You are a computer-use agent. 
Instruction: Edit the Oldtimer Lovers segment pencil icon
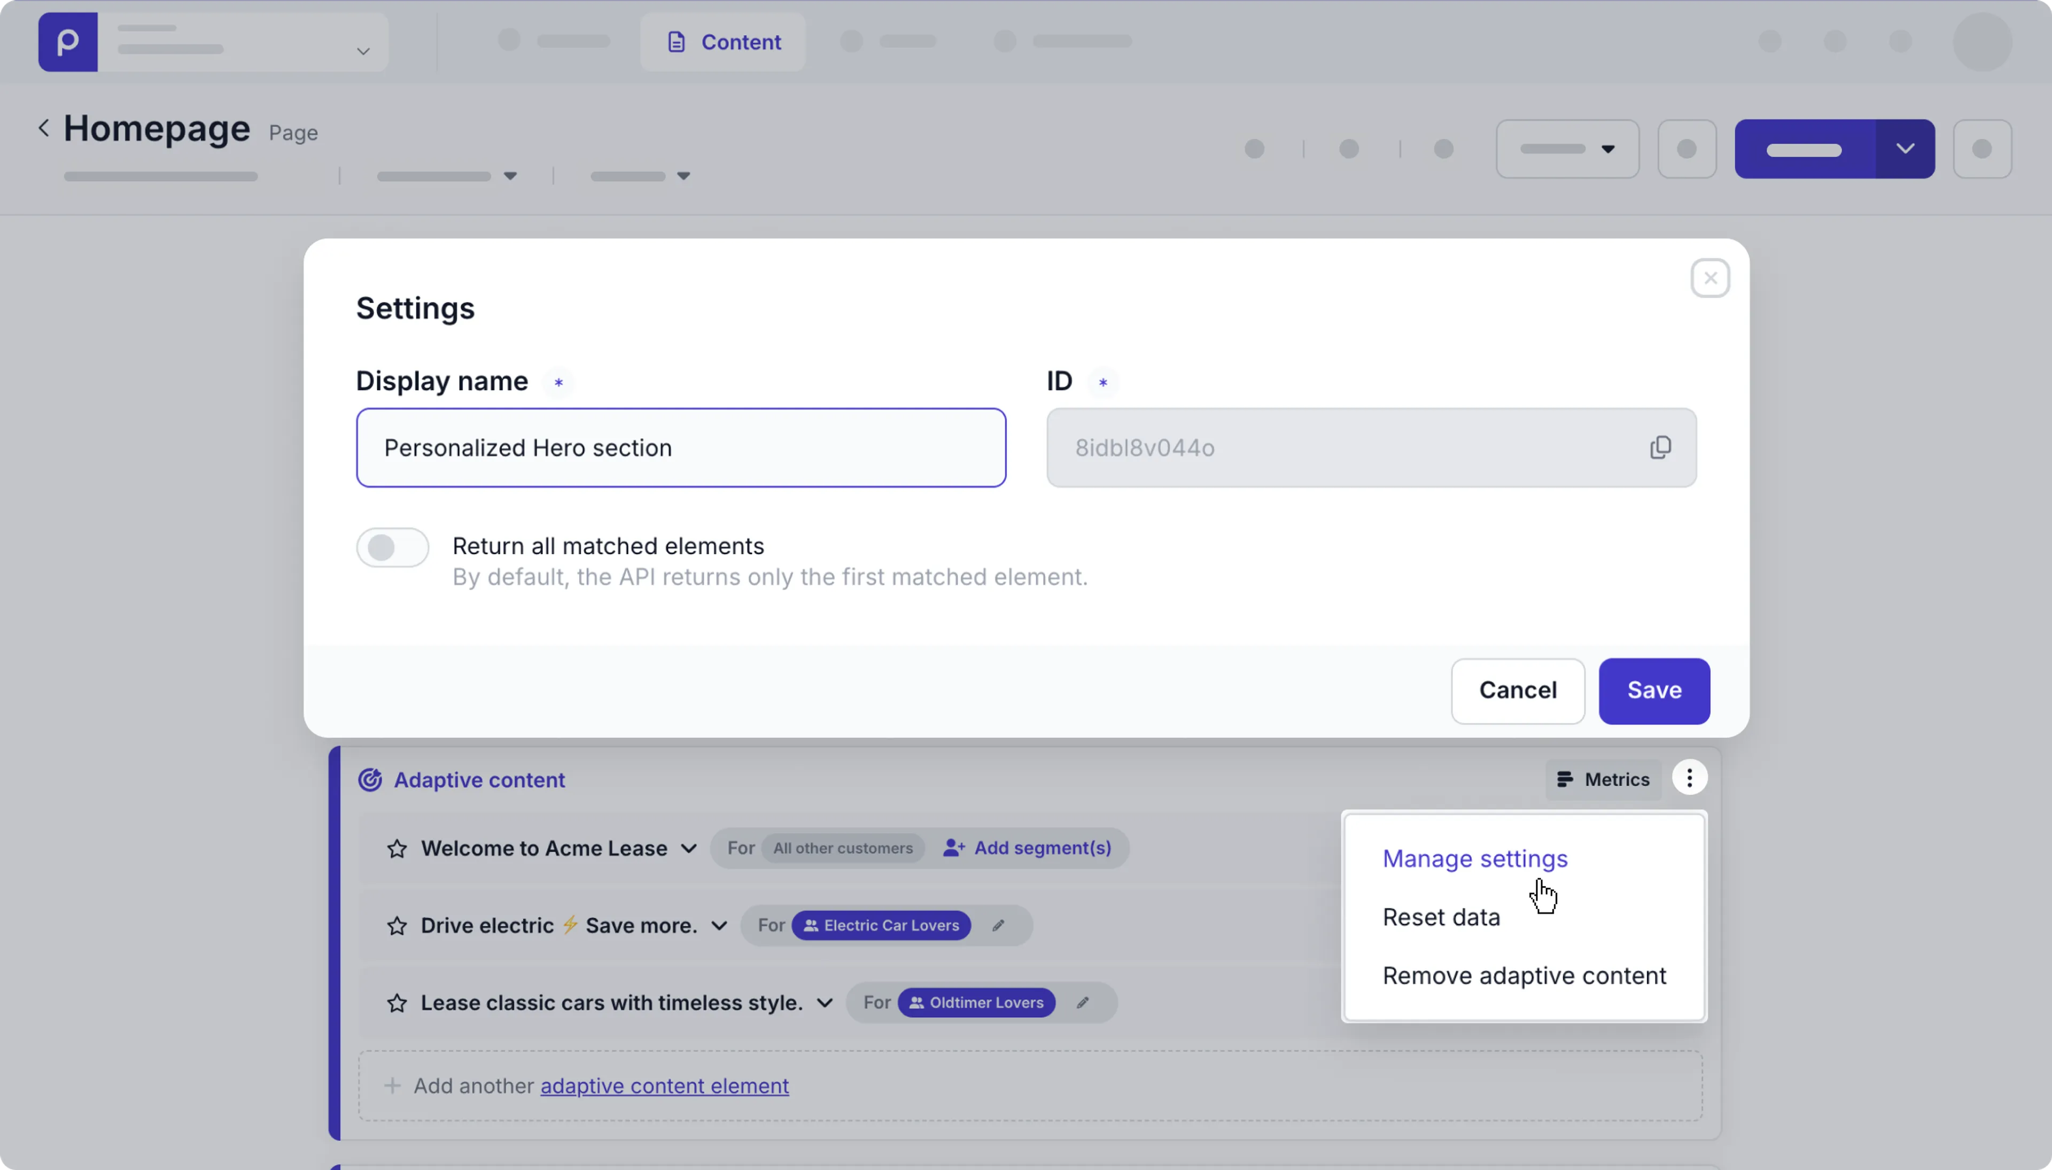tap(1082, 1002)
